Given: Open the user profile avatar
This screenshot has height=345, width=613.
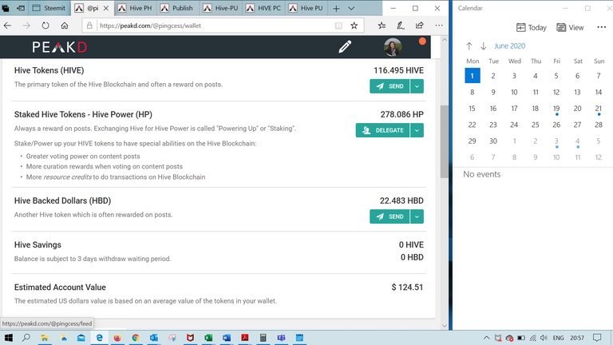Looking at the screenshot, I should [393, 47].
